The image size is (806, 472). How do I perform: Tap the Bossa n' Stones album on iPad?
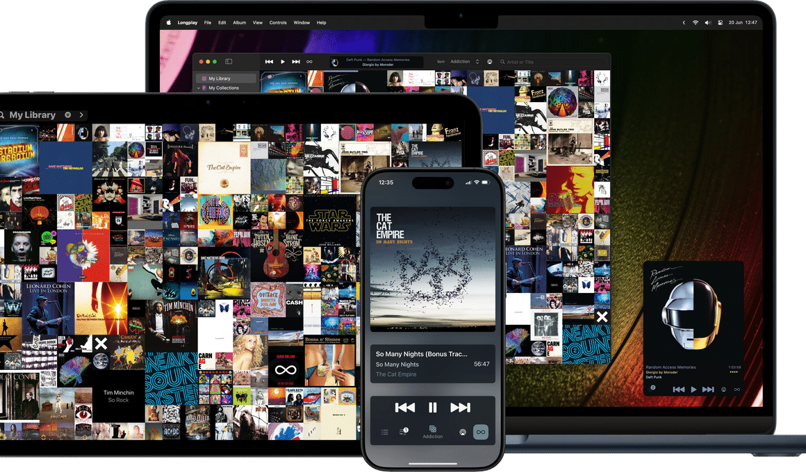pyautogui.click(x=329, y=361)
